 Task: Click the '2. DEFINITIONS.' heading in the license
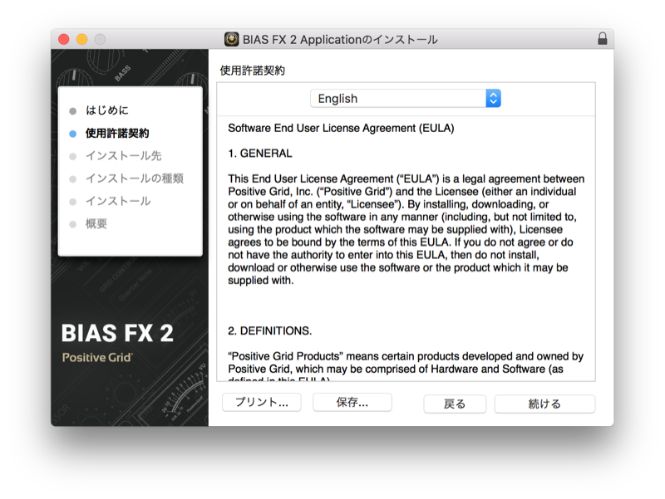click(x=269, y=330)
